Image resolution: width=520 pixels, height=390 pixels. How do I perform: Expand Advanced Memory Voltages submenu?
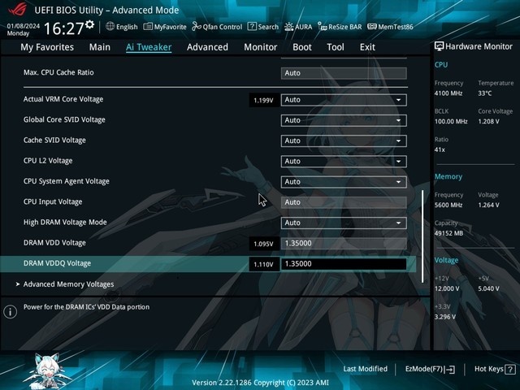68,284
